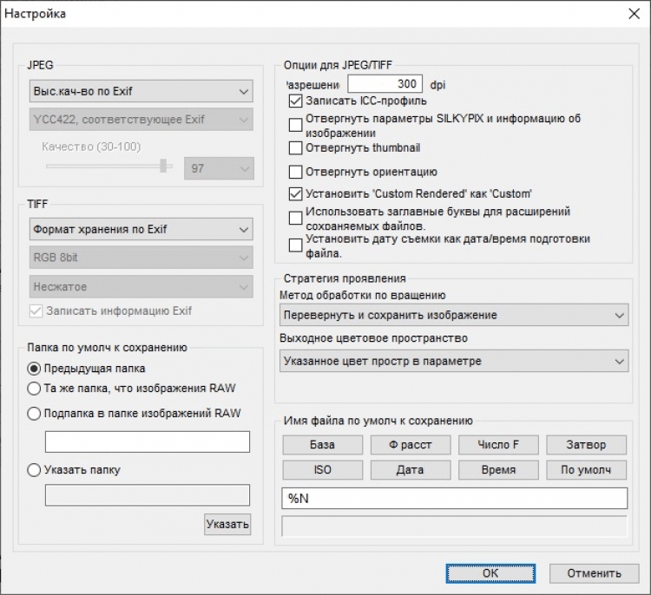Click 'Отменить' to cancel dialog
The width and height of the screenshot is (651, 595).
coord(595,573)
